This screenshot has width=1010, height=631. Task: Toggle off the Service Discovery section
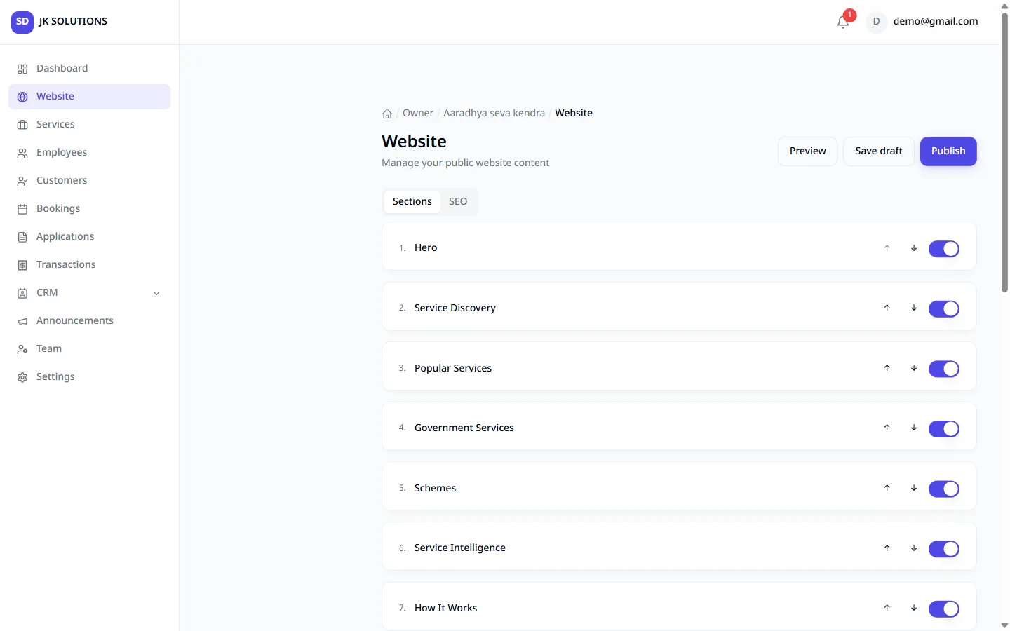point(944,308)
